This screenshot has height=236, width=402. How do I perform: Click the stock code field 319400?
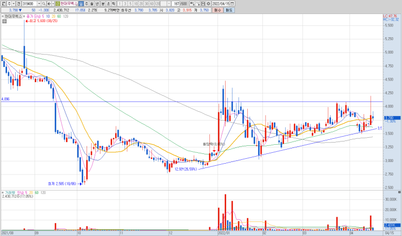[30, 4]
